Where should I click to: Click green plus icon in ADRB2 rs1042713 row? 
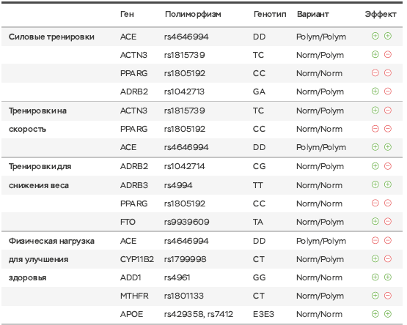pyautogui.click(x=375, y=91)
